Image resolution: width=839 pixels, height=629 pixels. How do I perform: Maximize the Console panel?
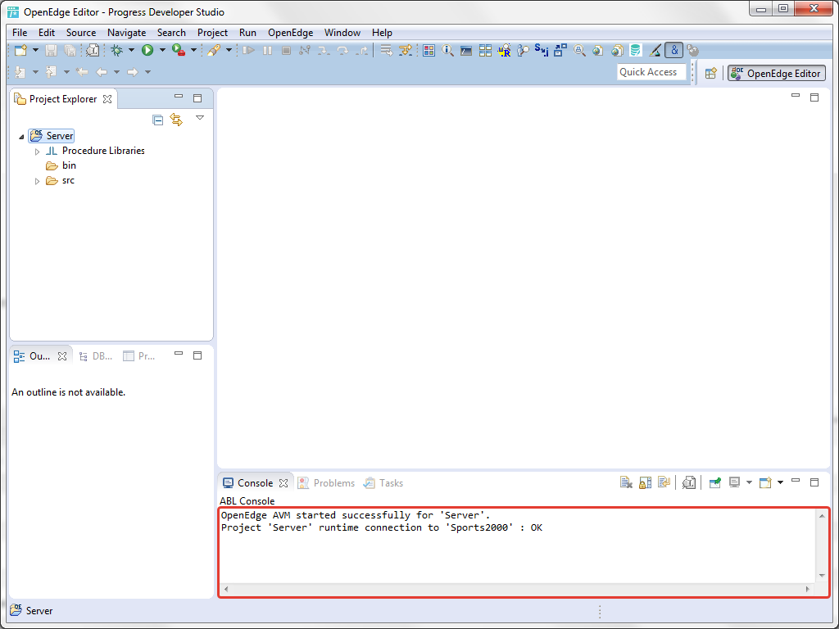point(814,482)
